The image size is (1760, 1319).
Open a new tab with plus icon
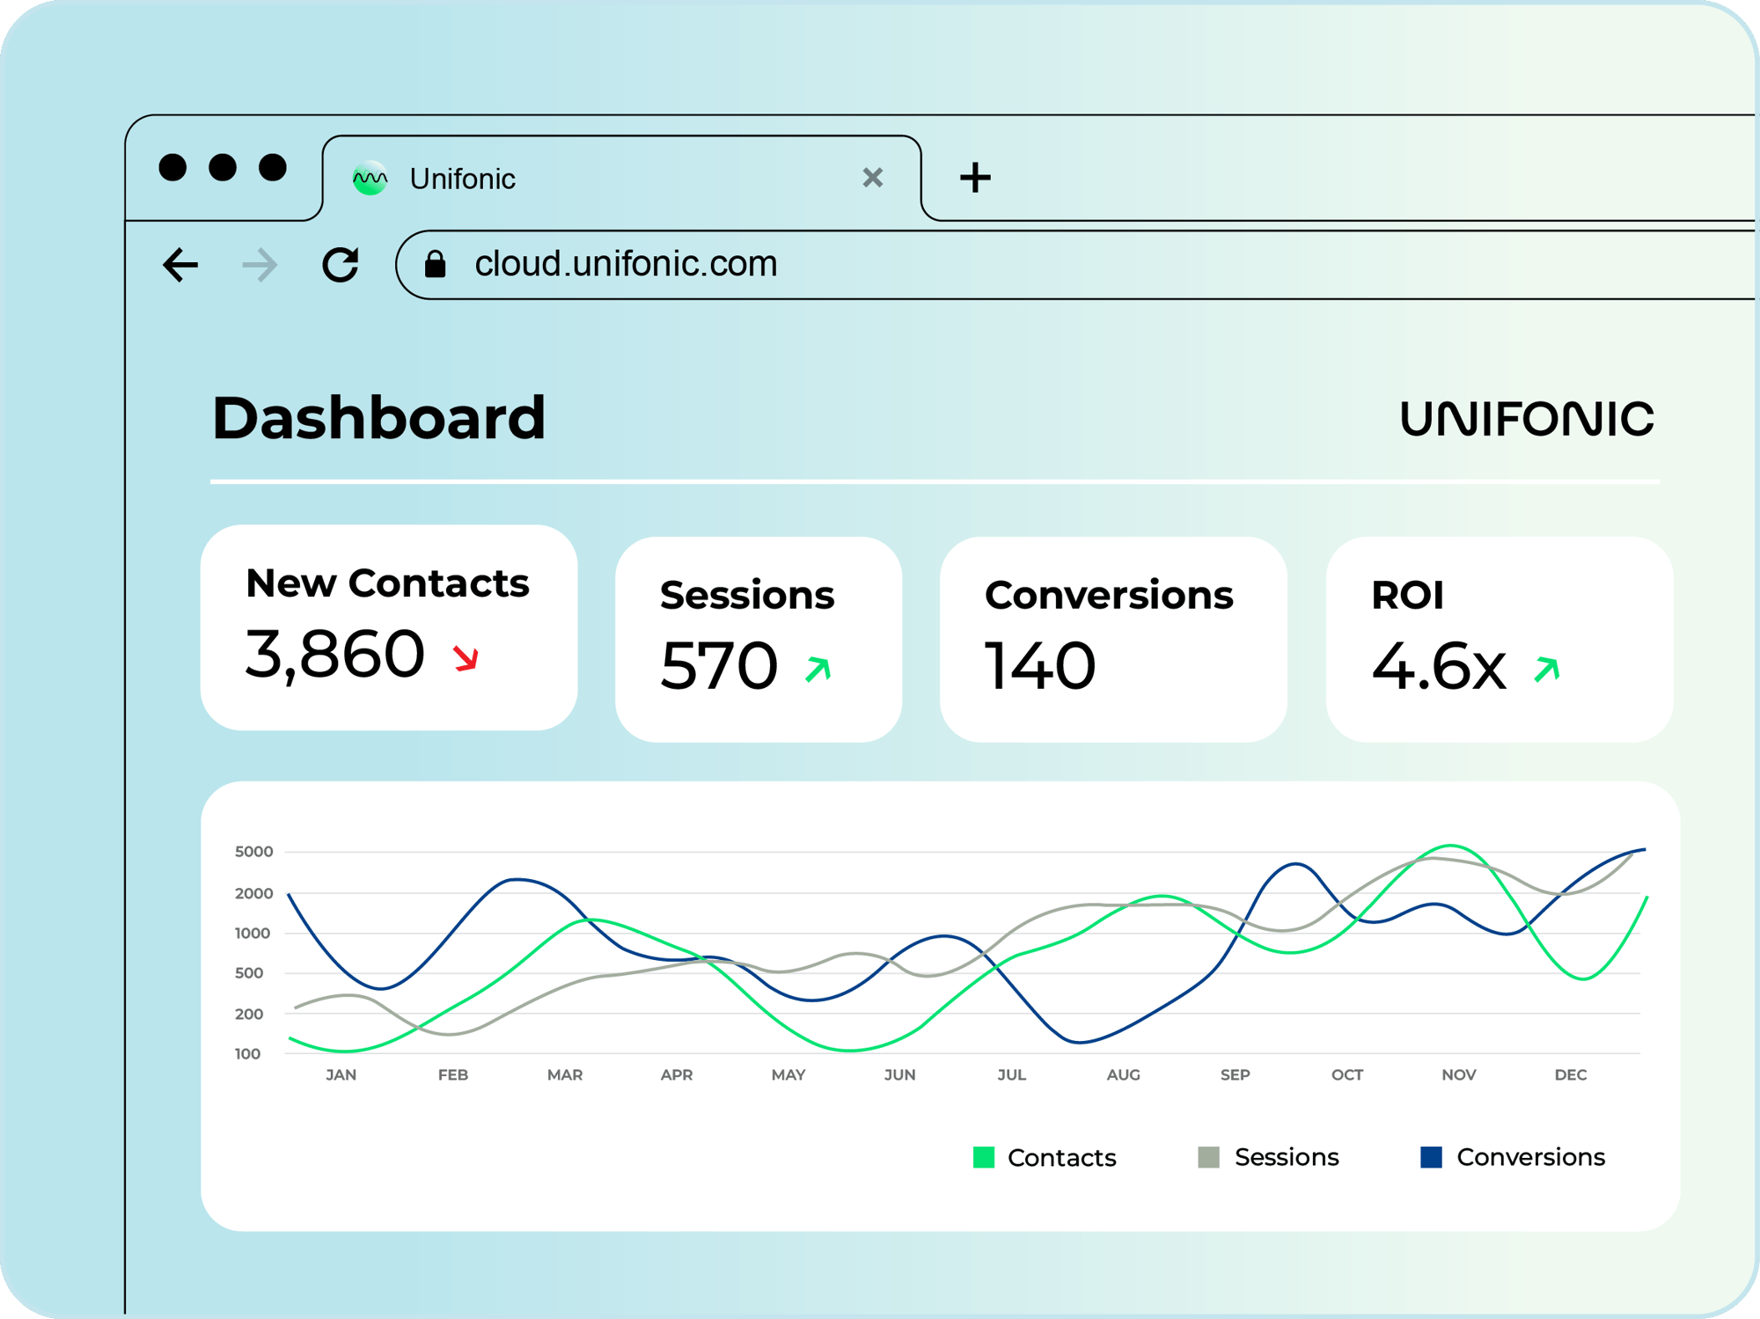point(975,178)
